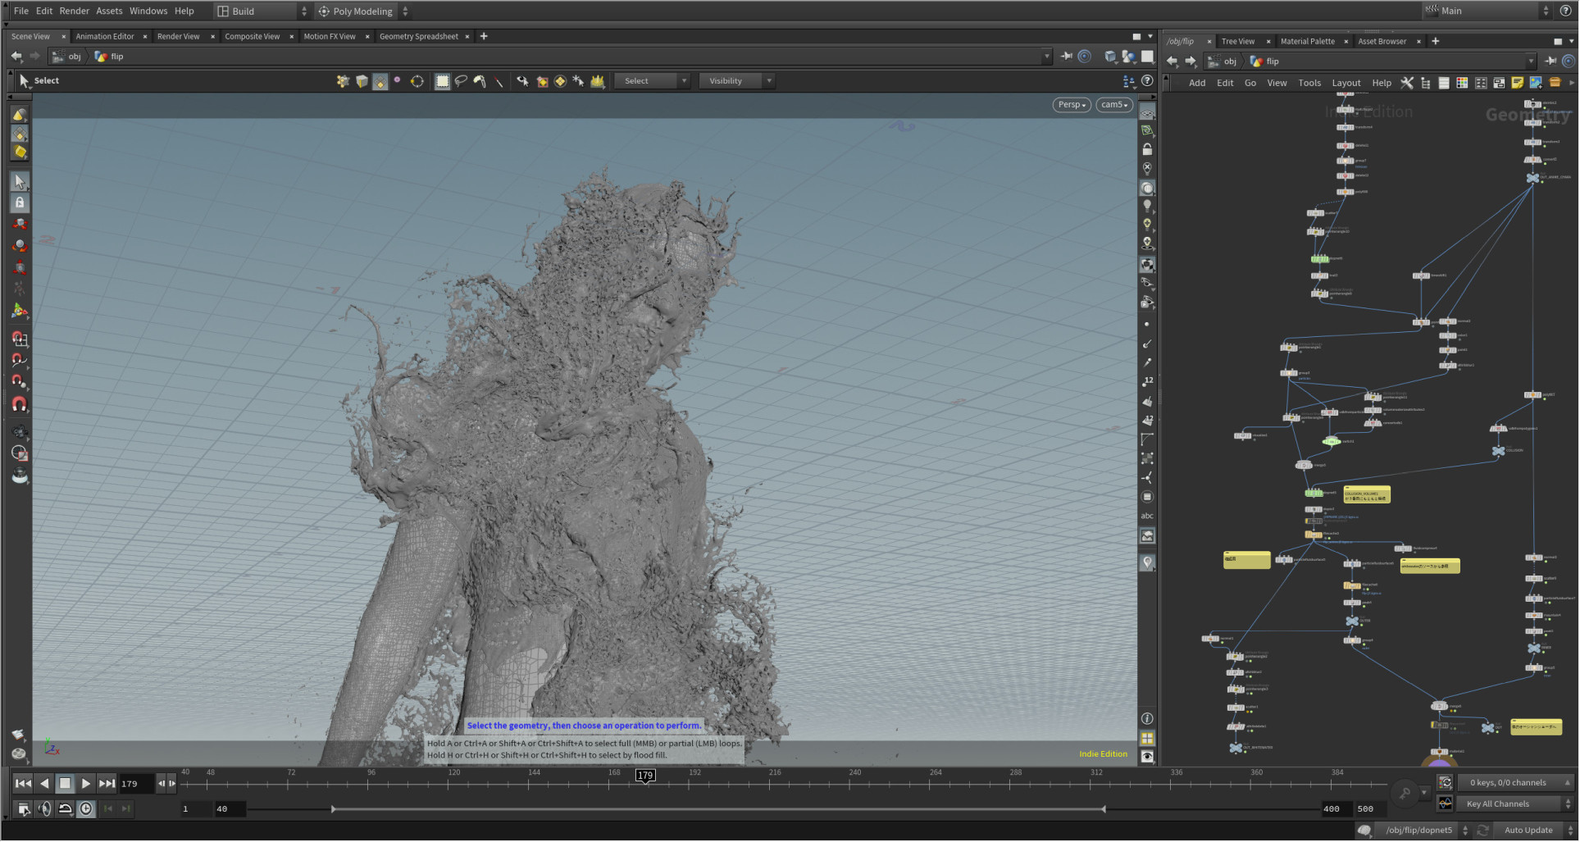1580x842 pixels.
Task: Select the box picking selection tool
Action: 442,81
